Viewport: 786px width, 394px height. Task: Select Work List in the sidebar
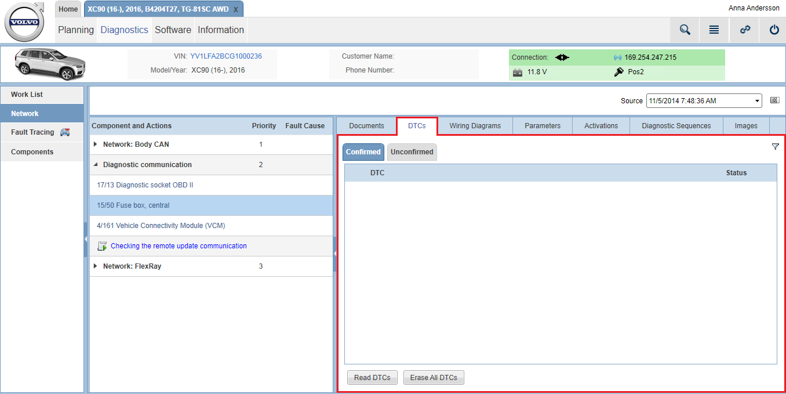tap(42, 95)
